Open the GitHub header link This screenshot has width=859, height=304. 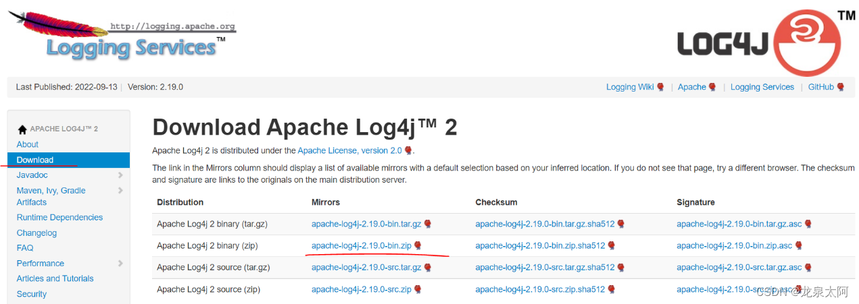tap(821, 87)
